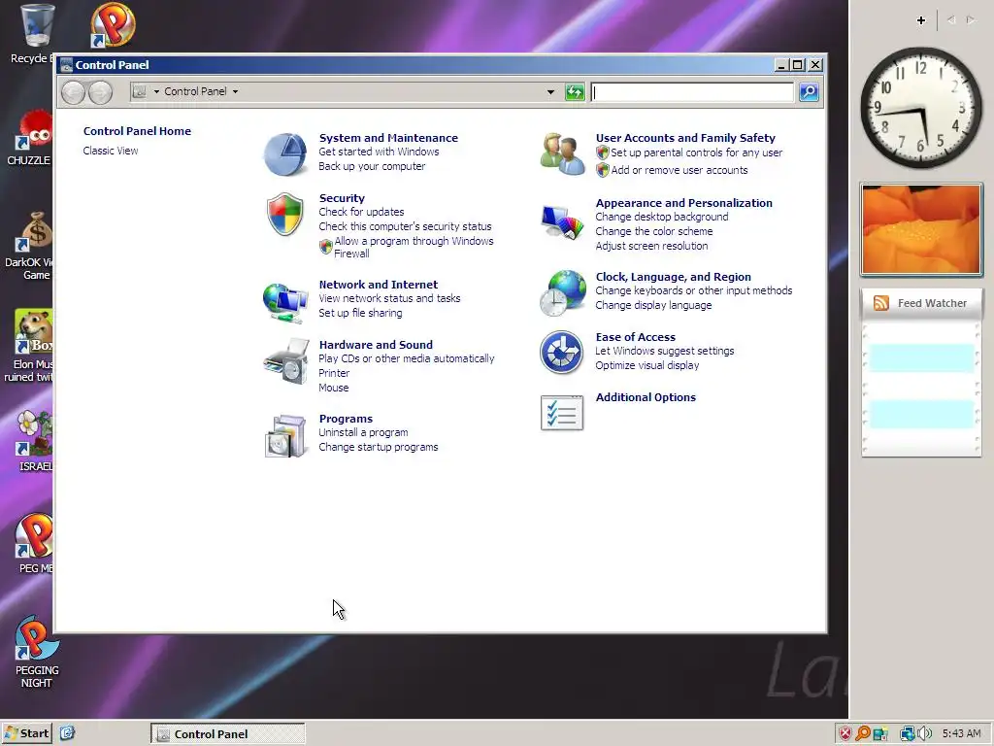Open the Network and Internet globe icon
This screenshot has height=746, width=994.
pos(284,302)
